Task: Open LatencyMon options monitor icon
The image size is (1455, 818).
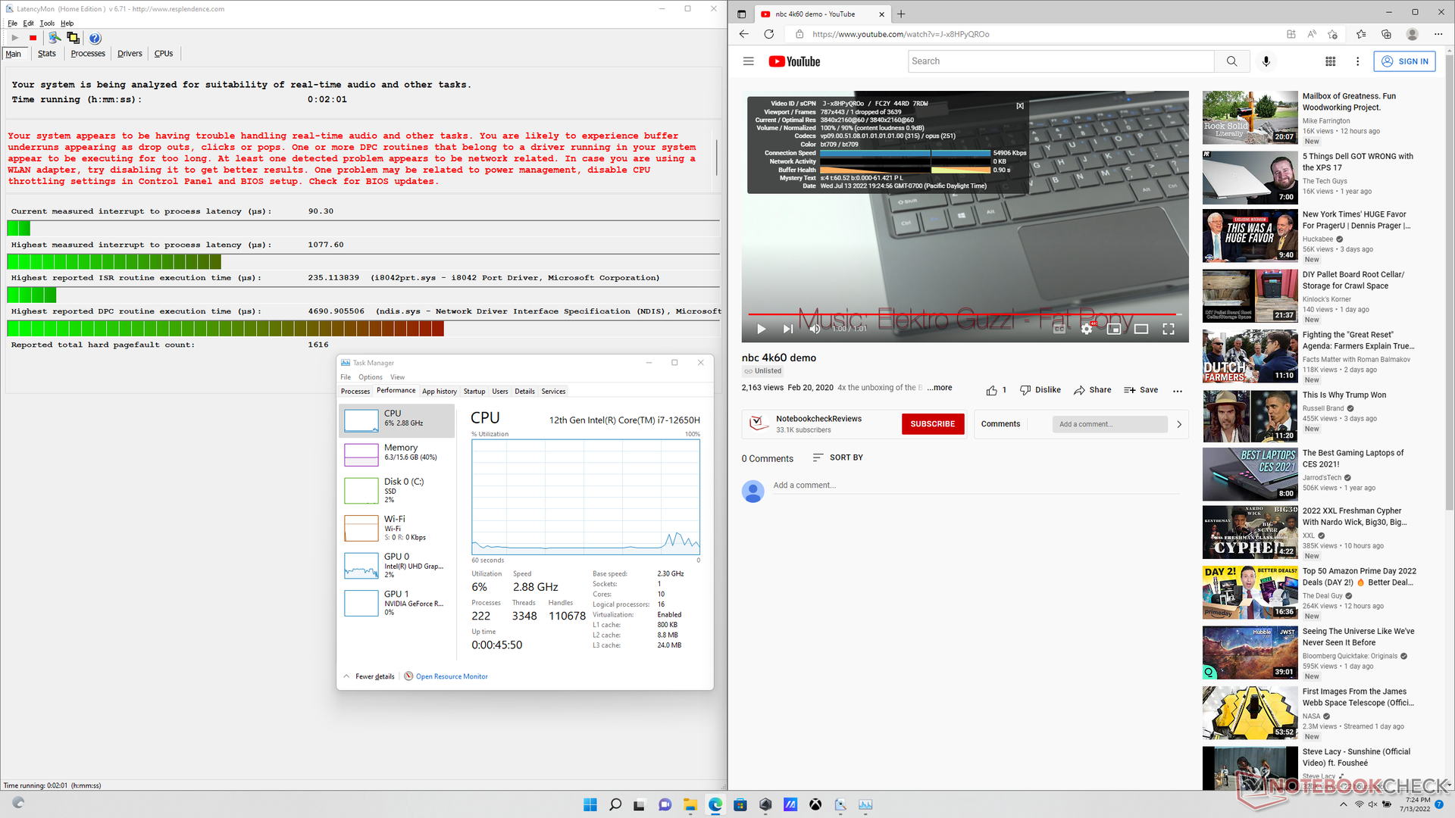Action: pyautogui.click(x=55, y=38)
